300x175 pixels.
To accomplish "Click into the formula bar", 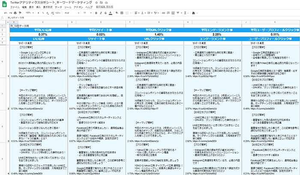I will (153, 18).
